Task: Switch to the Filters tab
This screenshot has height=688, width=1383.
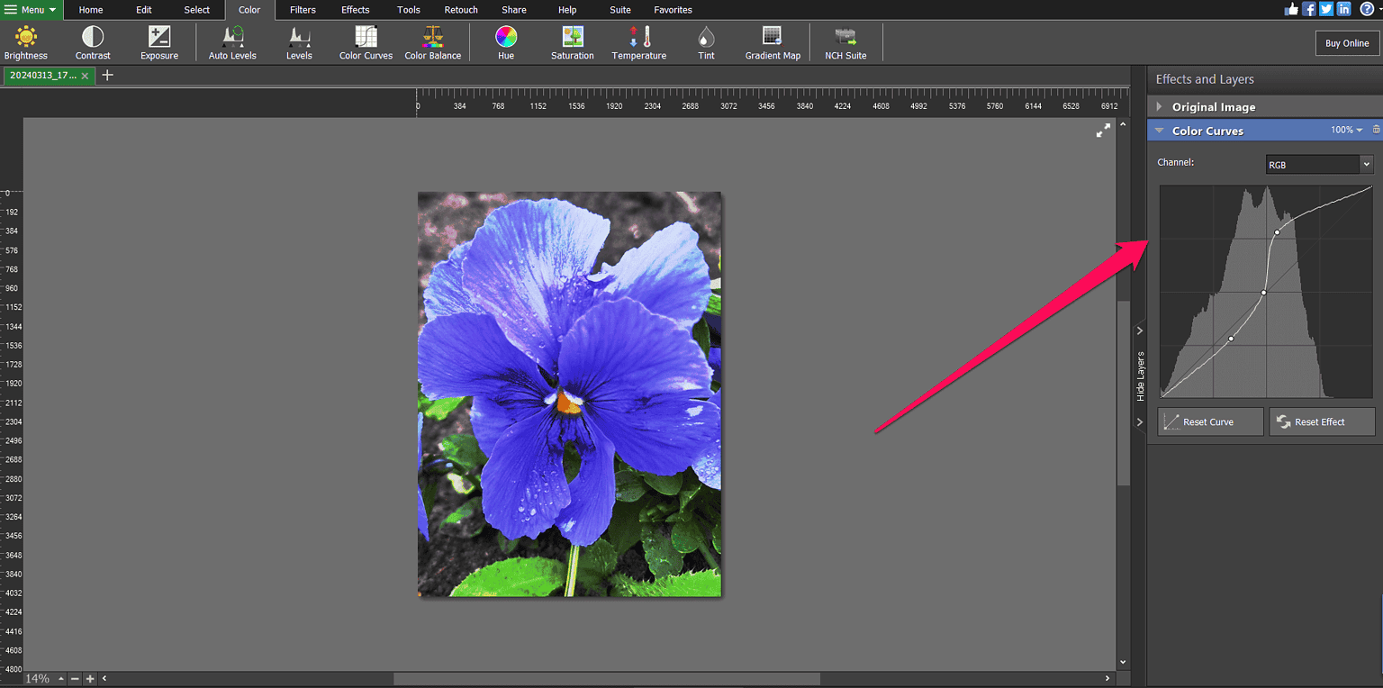Action: pos(303,10)
